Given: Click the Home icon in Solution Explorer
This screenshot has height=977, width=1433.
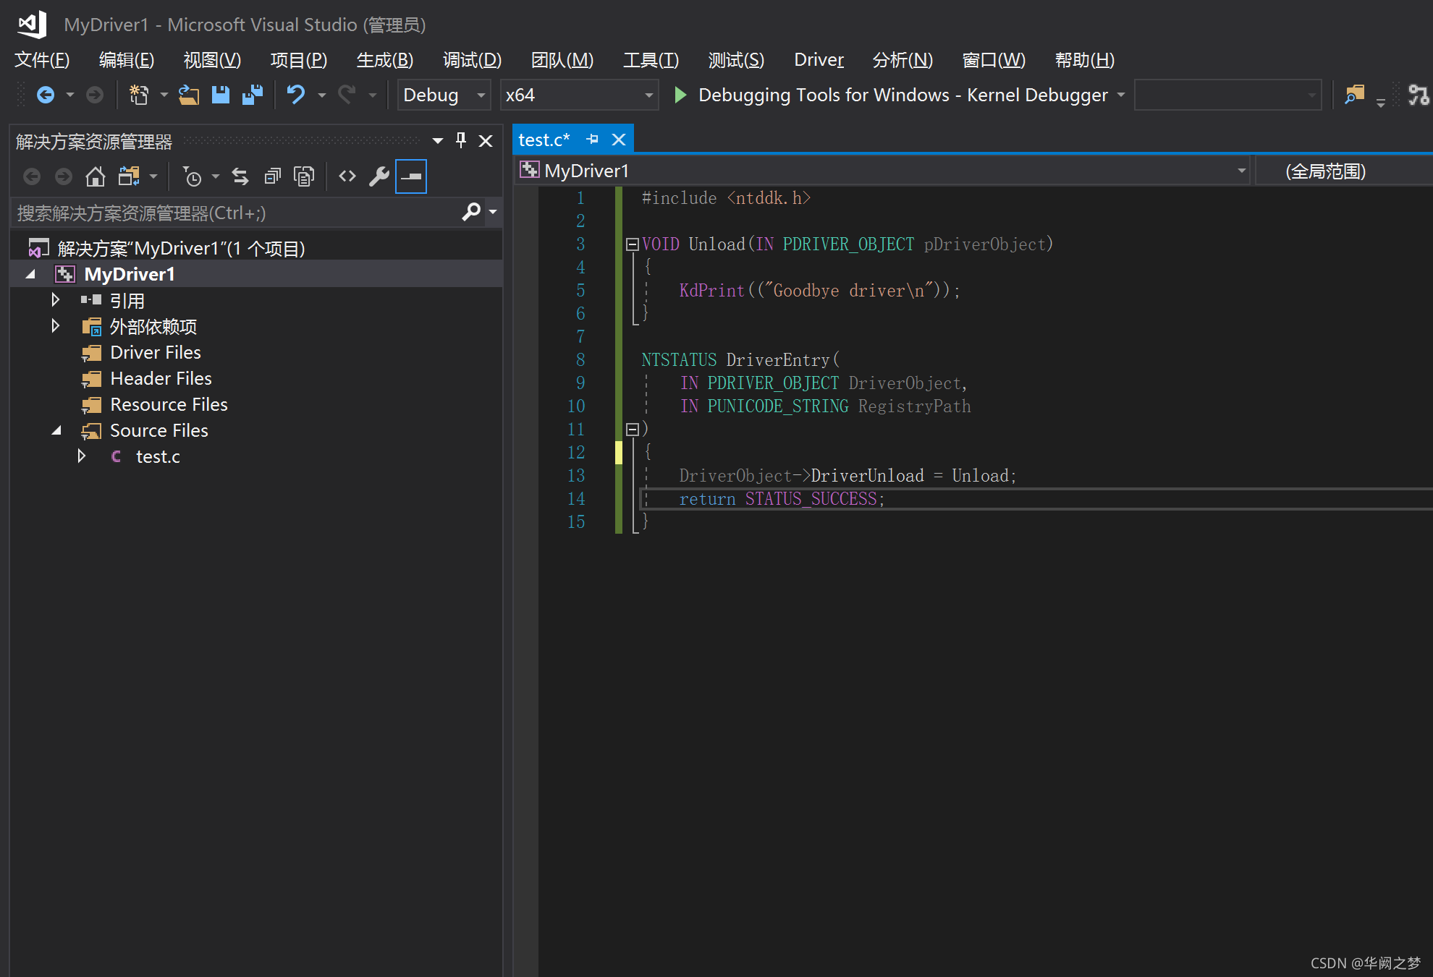Looking at the screenshot, I should click(95, 176).
